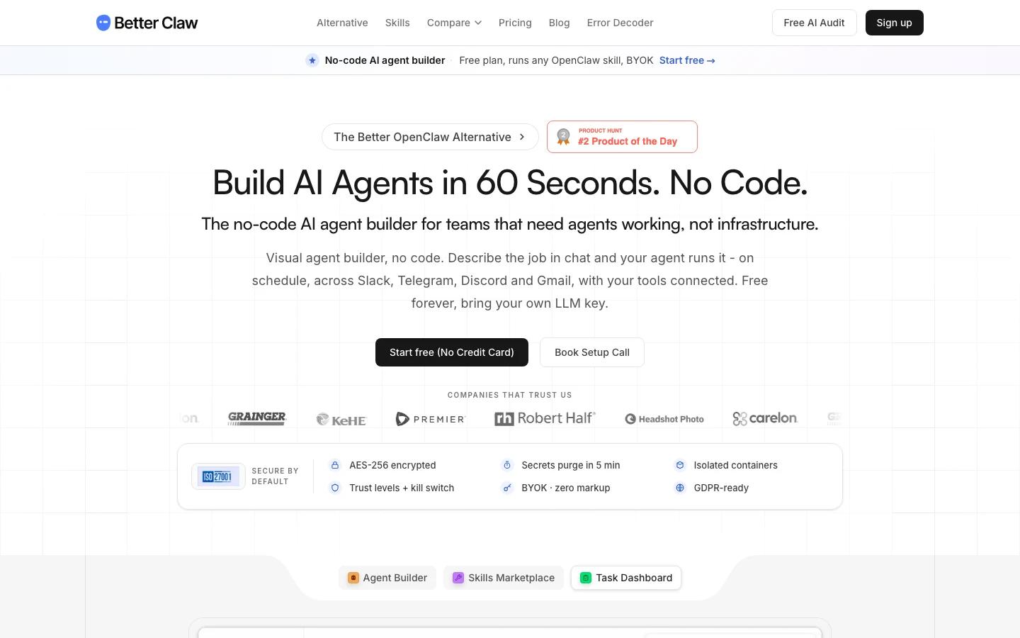Click the Build AI Agents in 60 Seconds headline
This screenshot has width=1020, height=638.
point(510,183)
